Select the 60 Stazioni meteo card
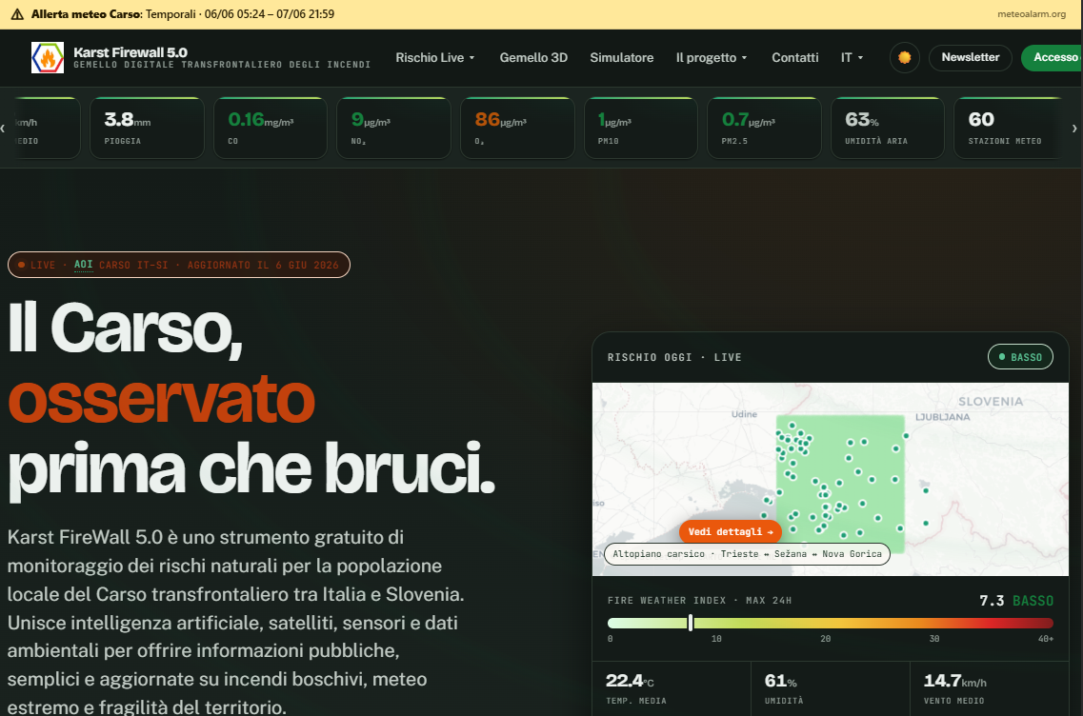The image size is (1083, 716). pyautogui.click(x=1009, y=128)
